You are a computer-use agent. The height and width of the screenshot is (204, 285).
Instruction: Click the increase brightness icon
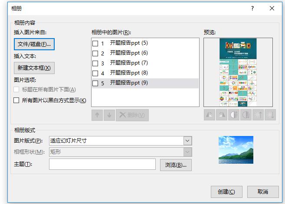point(258,115)
